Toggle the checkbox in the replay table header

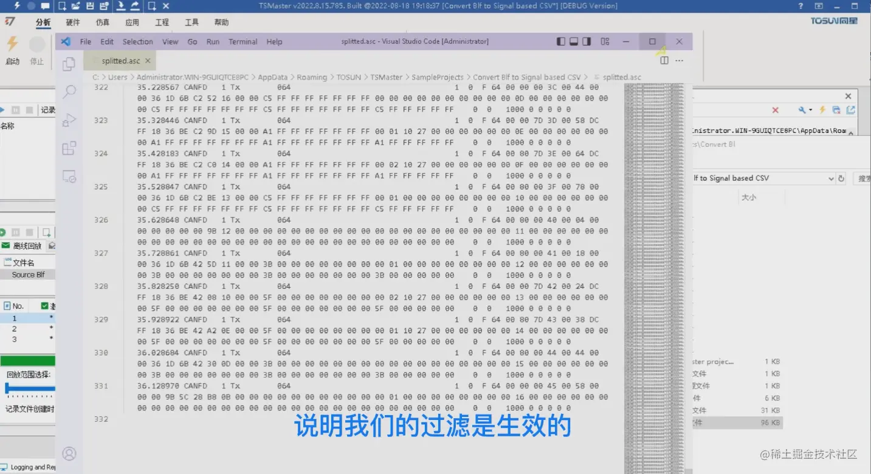point(44,306)
